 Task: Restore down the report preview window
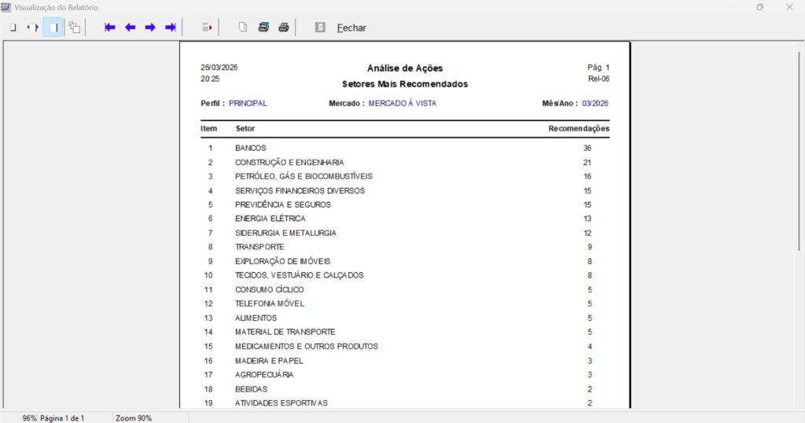(759, 7)
